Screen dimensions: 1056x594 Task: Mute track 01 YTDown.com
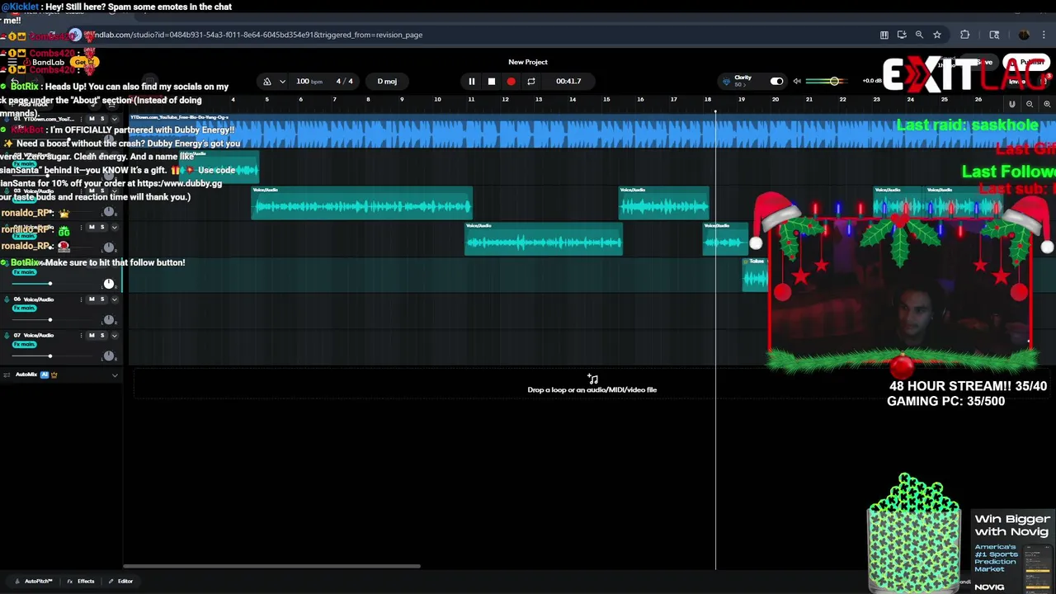click(x=92, y=119)
